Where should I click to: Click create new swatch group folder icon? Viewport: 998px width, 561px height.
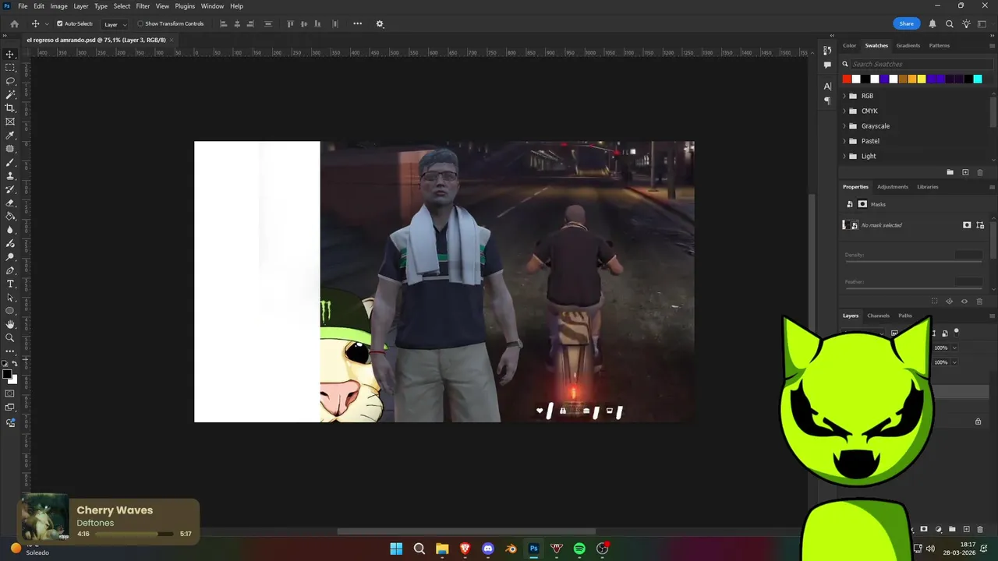tap(950, 172)
